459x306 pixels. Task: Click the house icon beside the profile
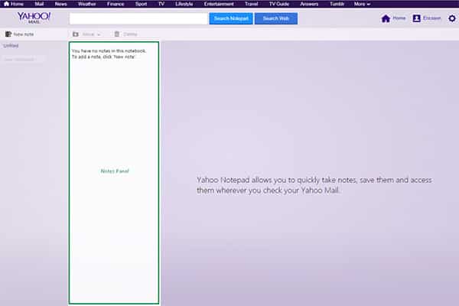point(386,18)
